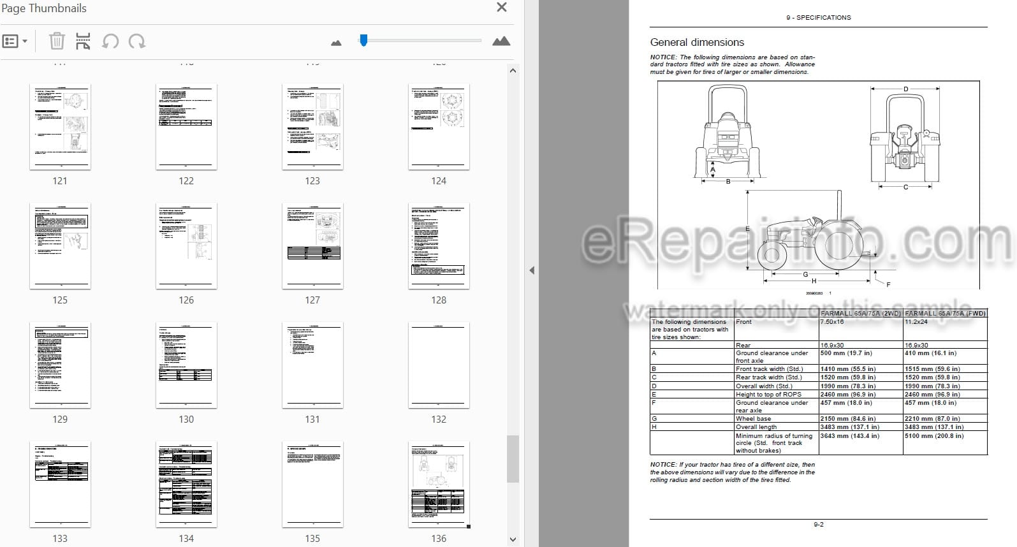Open page 130 thumbnail
The width and height of the screenshot is (1017, 547).
[186, 365]
